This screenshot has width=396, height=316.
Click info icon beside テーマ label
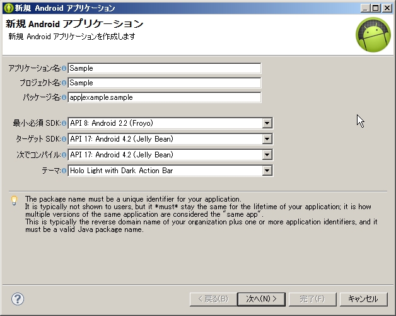[64, 171]
